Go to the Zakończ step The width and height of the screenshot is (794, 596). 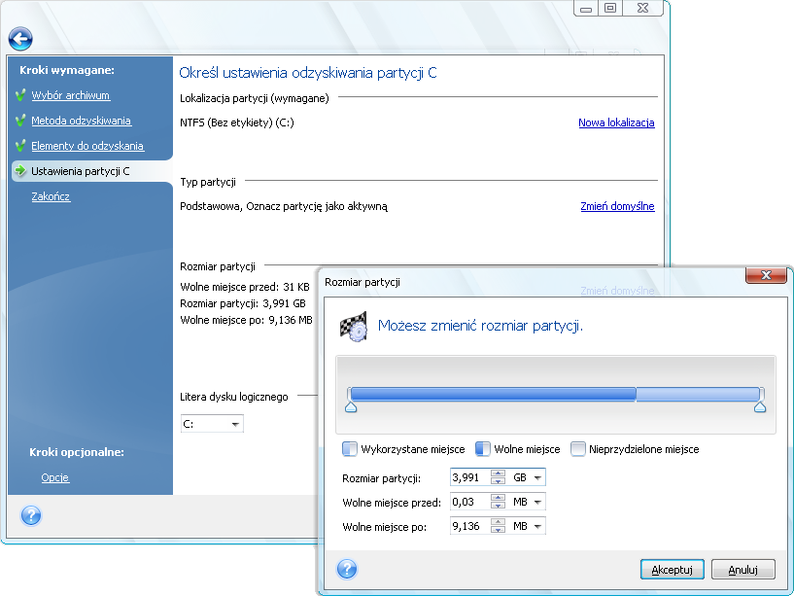[x=51, y=196]
